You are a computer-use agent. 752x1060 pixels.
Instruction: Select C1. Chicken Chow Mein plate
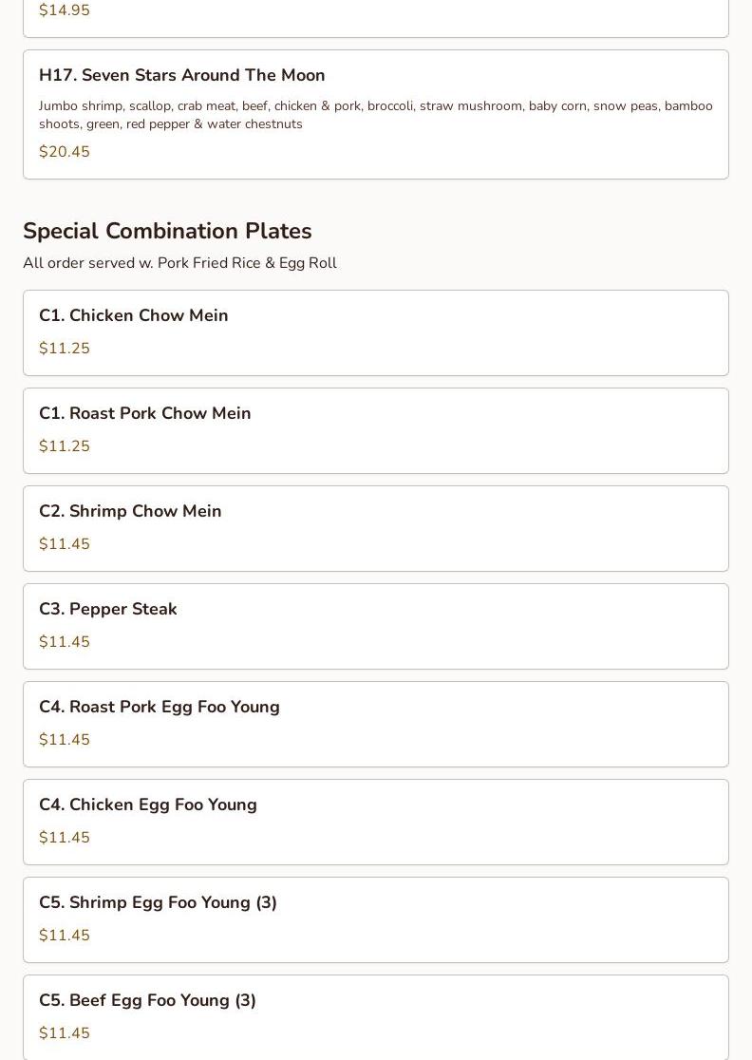click(x=134, y=315)
